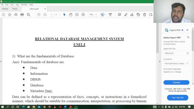
Task: Click the Save file icon
Action: click(x=3, y=15)
